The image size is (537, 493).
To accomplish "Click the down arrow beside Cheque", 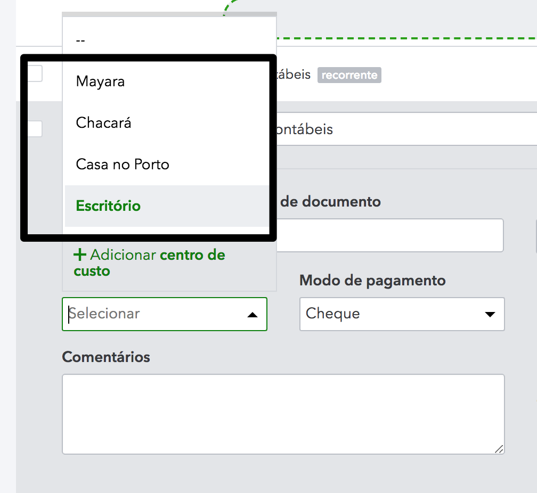I will pos(490,315).
